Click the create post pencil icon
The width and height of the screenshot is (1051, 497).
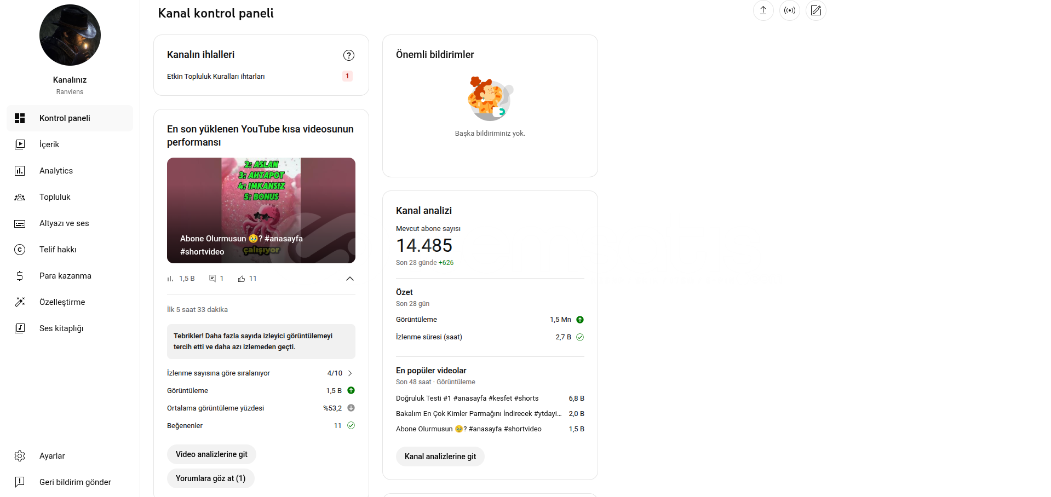[x=816, y=10]
